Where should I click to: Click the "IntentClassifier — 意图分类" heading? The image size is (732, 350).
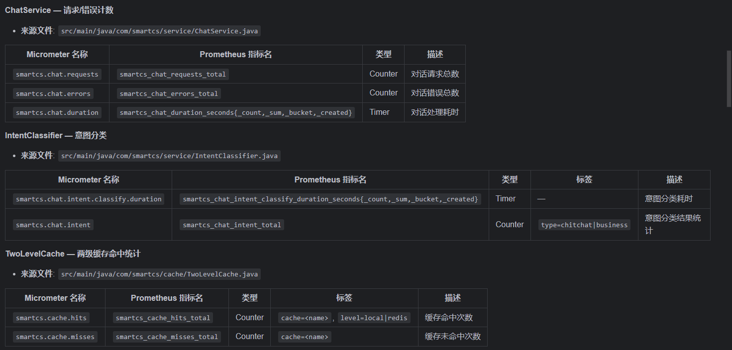point(56,135)
